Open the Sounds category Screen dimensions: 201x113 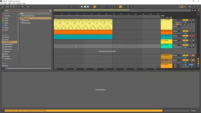point(7,37)
